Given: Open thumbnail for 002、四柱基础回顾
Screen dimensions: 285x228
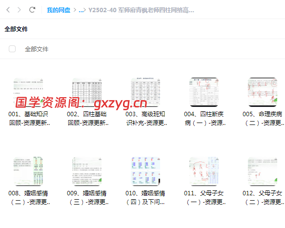Looking at the screenshot, I should click(x=87, y=92).
